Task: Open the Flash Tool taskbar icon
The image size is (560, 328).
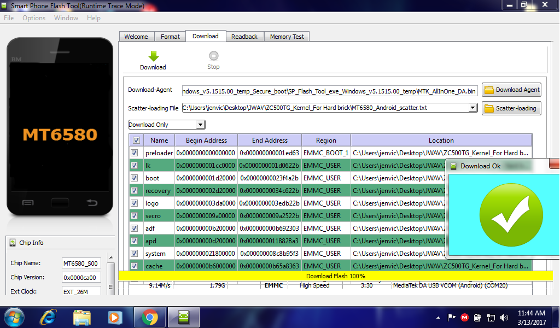Action: click(183, 317)
